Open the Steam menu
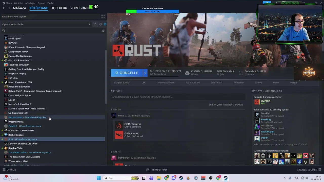 [7, 3]
